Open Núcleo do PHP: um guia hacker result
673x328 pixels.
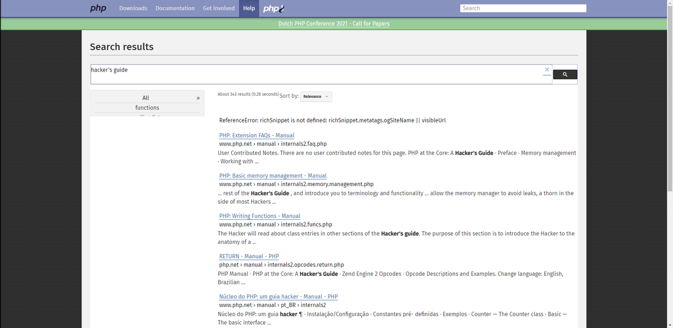pos(279,297)
